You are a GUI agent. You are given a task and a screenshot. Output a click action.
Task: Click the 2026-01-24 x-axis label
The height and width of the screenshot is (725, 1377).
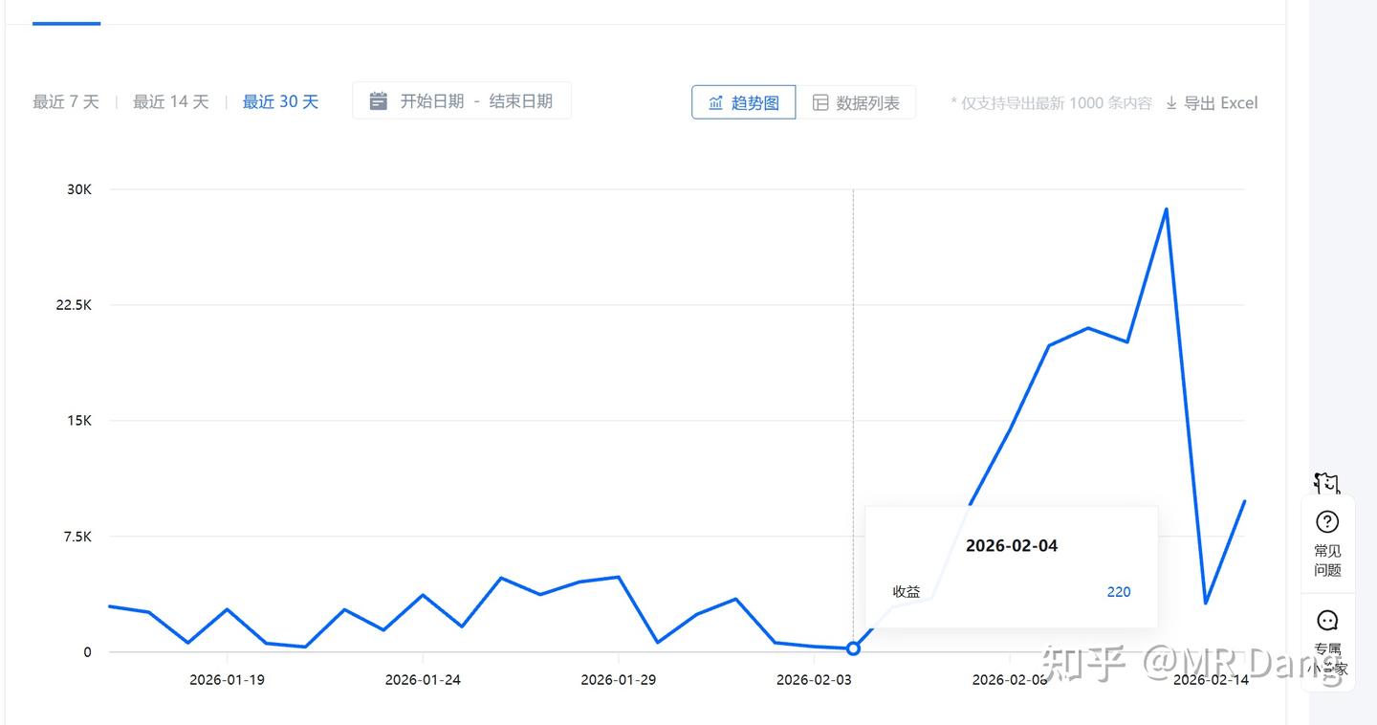tap(423, 680)
